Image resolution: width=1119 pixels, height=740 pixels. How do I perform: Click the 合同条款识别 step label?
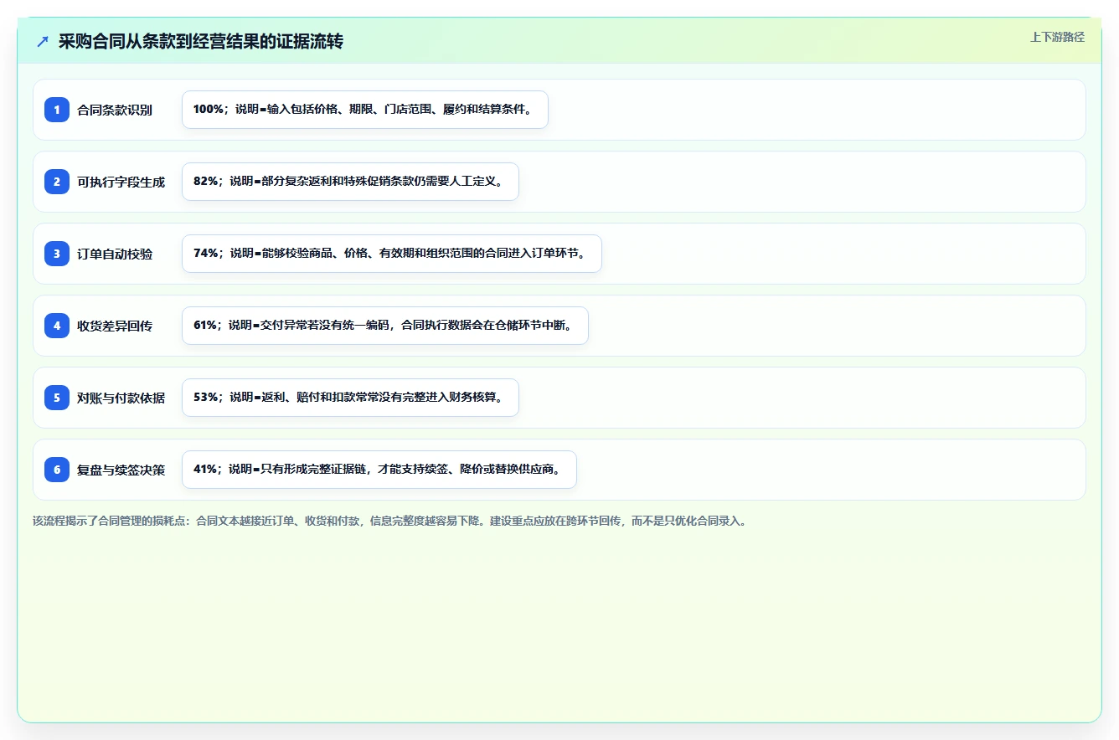click(115, 110)
